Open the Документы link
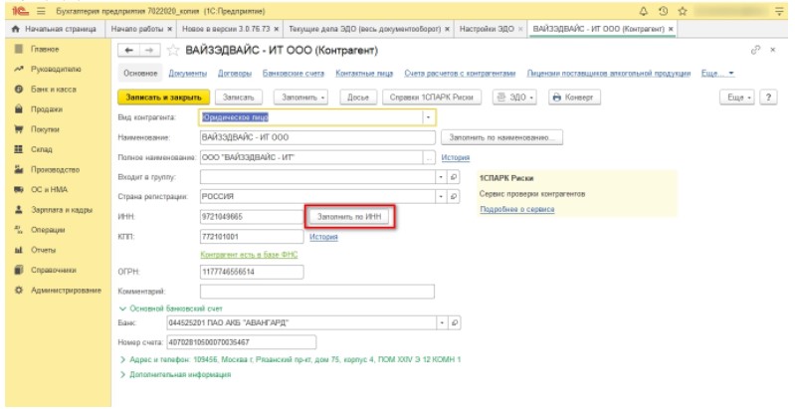 (x=188, y=74)
